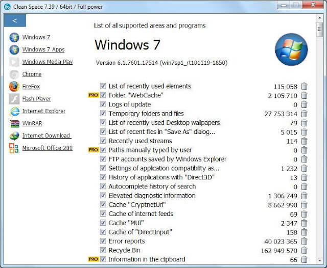Uncheck FTP accounts saved checkbox

pyautogui.click(x=103, y=159)
